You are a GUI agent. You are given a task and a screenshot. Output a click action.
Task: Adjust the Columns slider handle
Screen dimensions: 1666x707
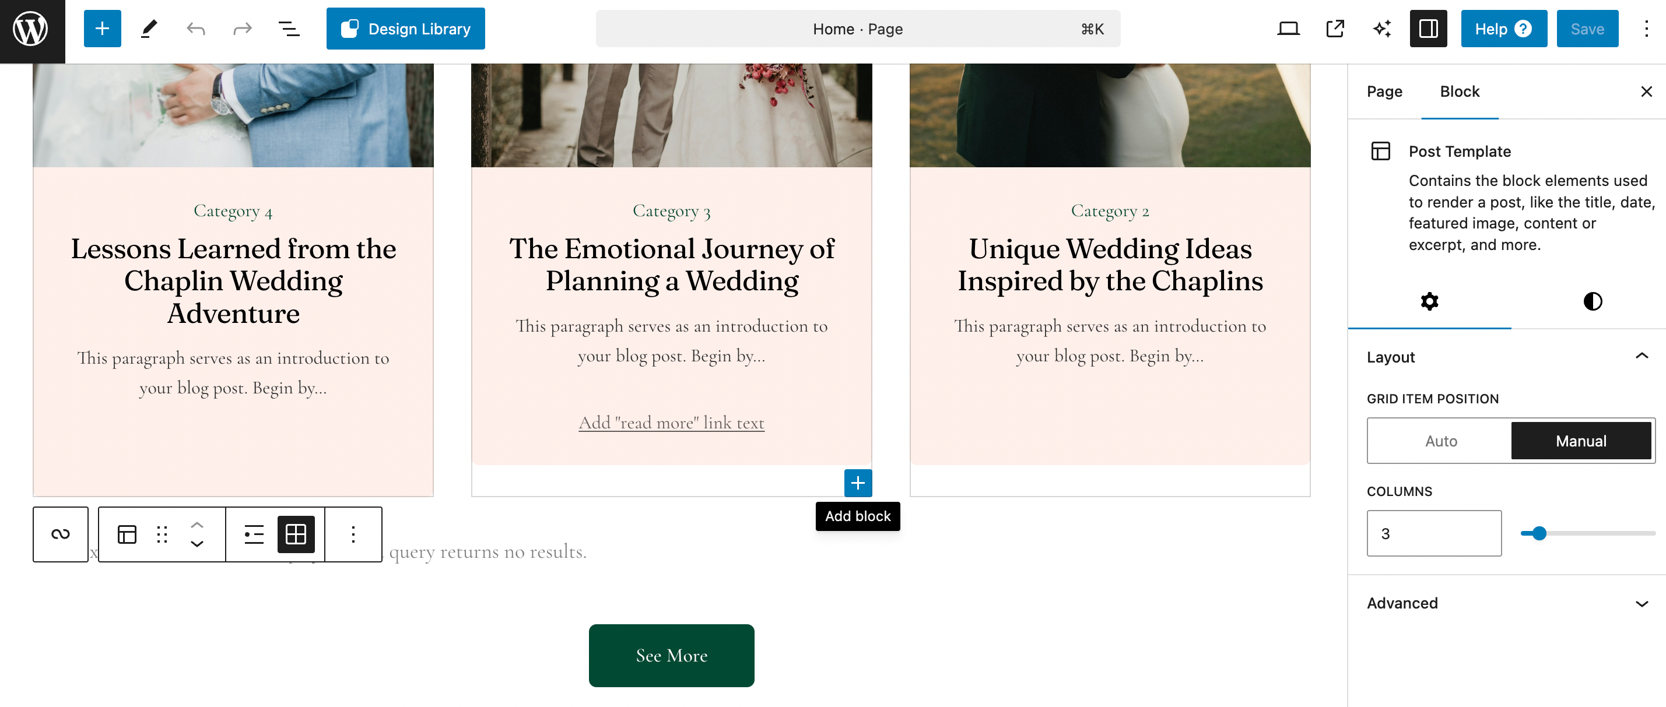coord(1539,533)
